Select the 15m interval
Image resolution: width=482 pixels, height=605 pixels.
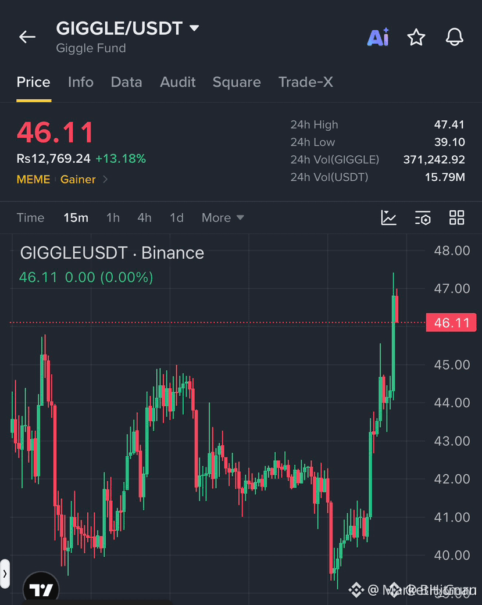76,217
